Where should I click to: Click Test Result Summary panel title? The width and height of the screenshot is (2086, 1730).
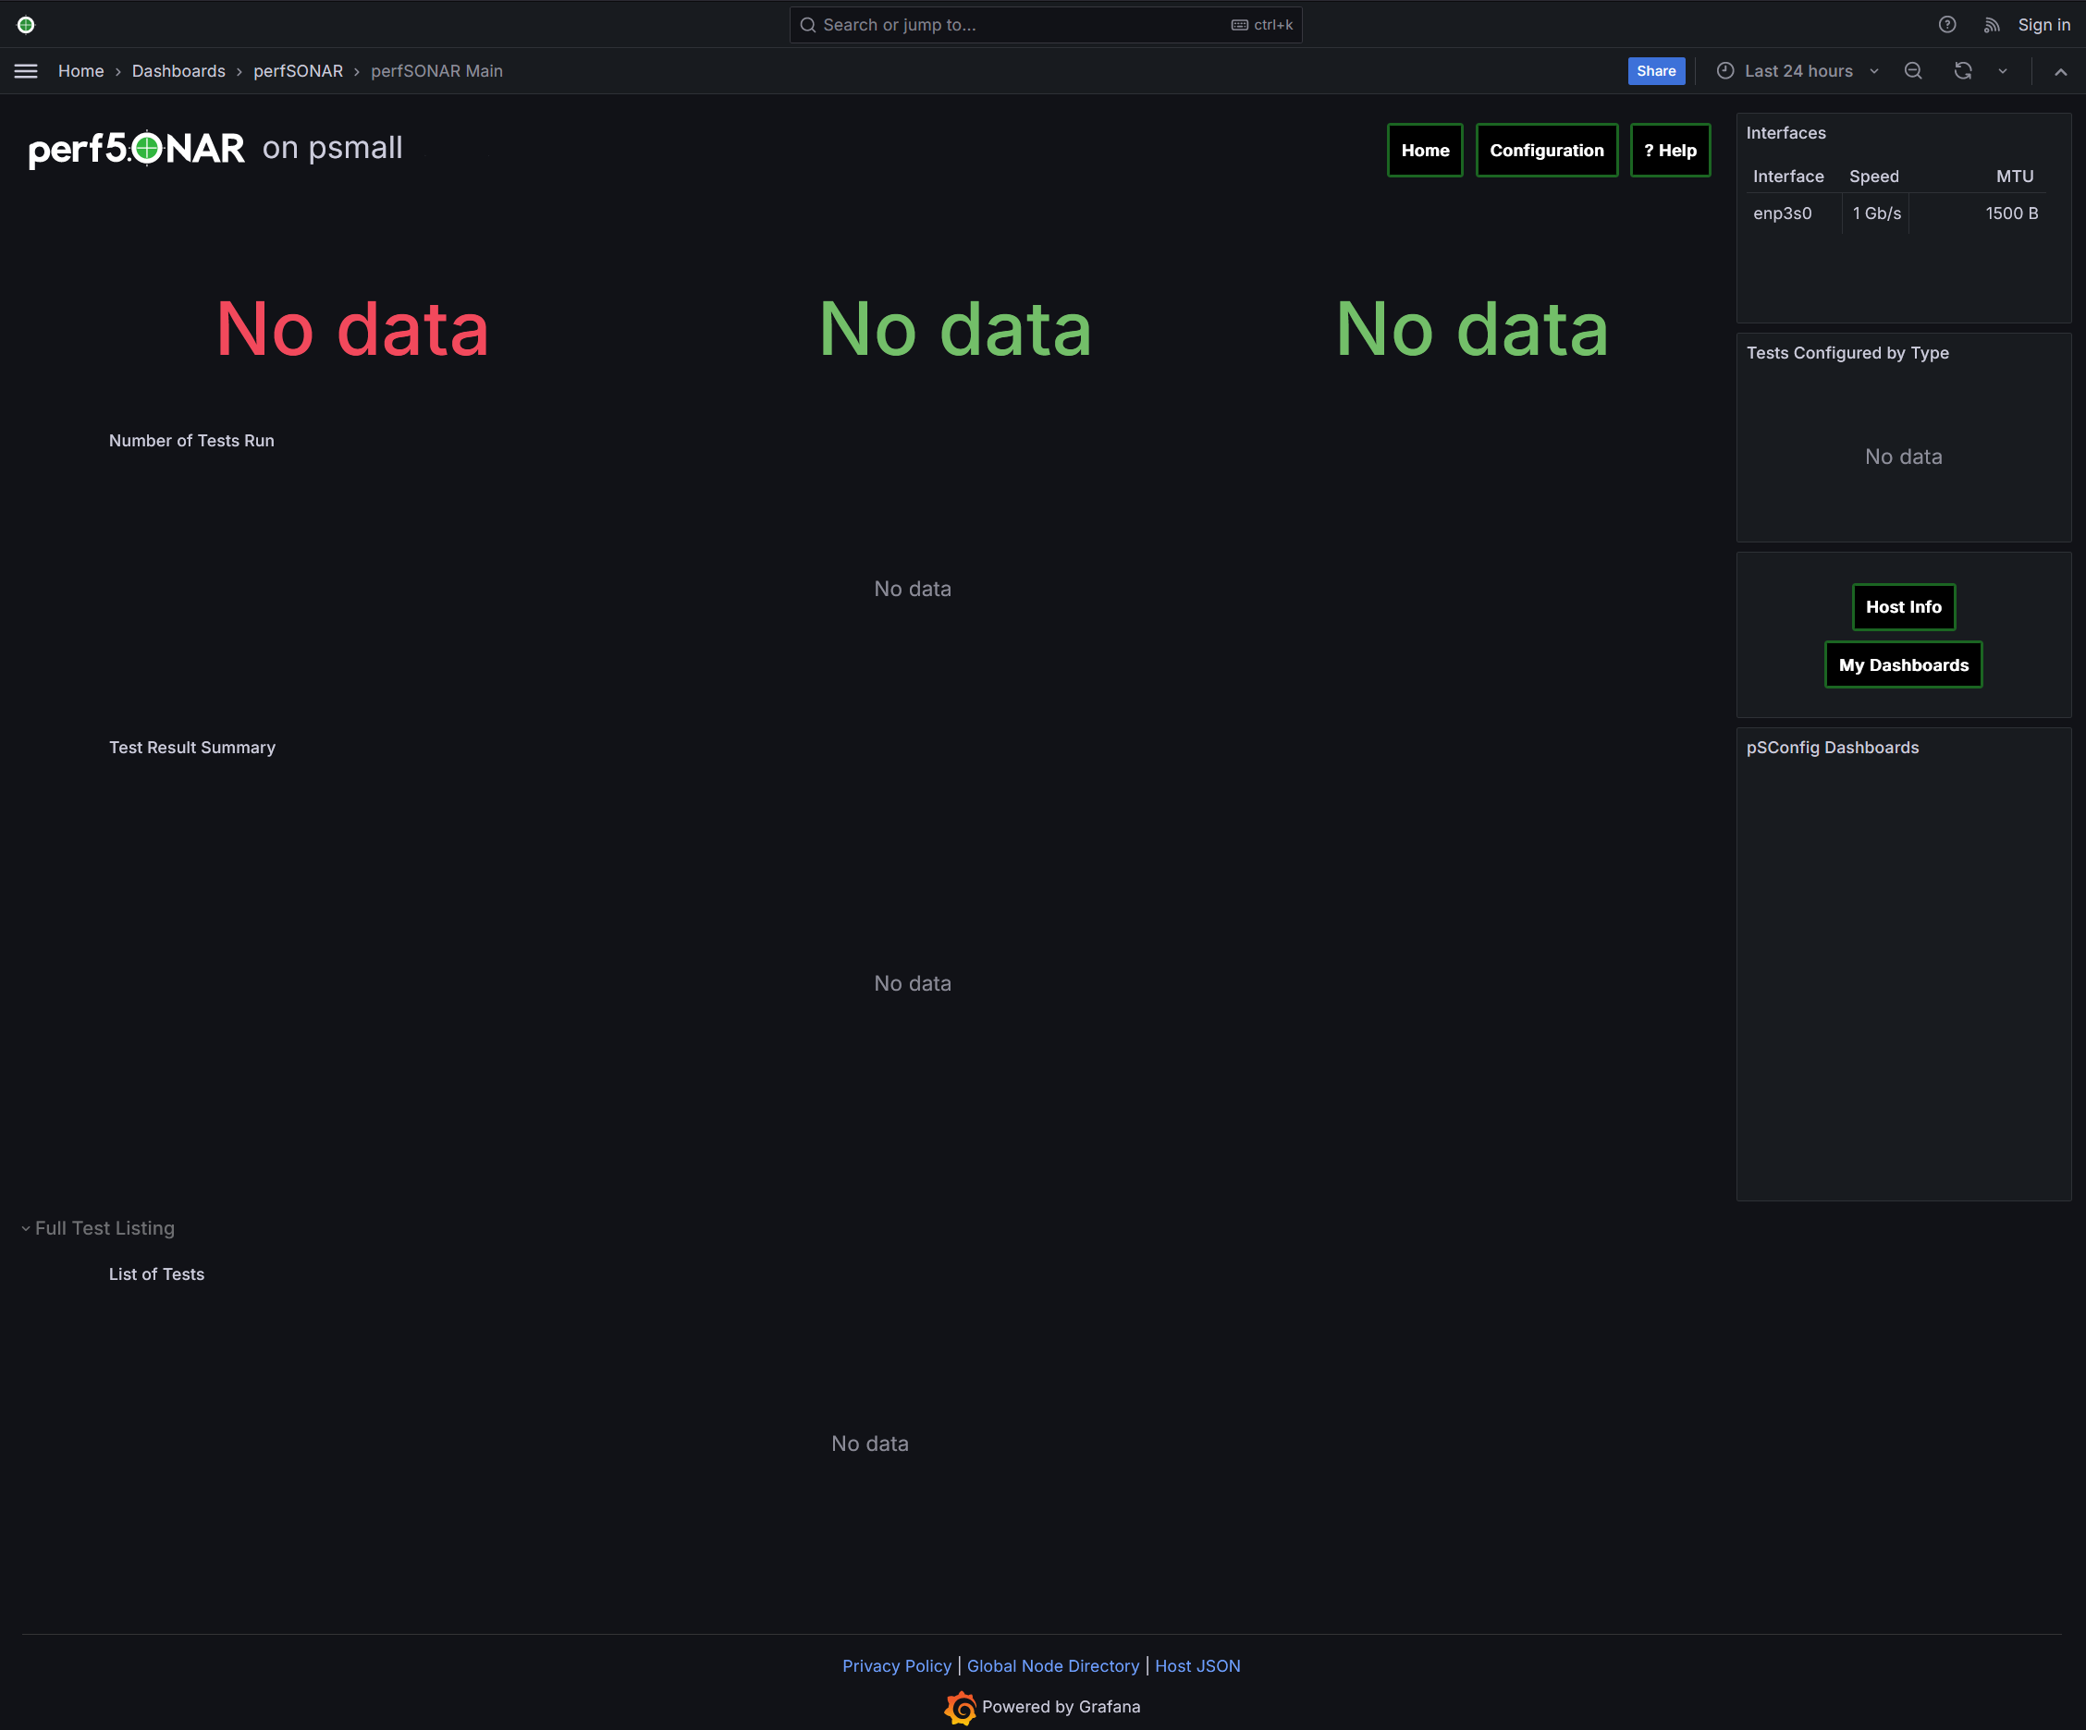[x=191, y=748]
